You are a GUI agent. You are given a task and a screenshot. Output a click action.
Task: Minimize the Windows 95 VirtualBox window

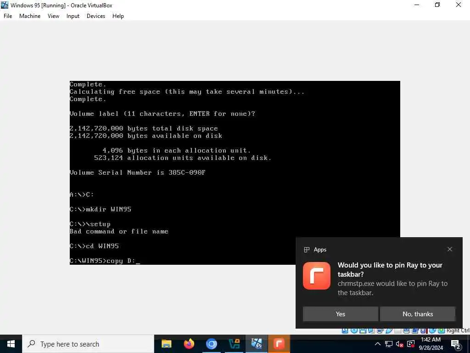pyautogui.click(x=417, y=5)
